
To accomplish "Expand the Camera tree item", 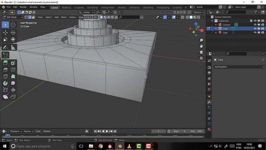I will tap(216, 25).
